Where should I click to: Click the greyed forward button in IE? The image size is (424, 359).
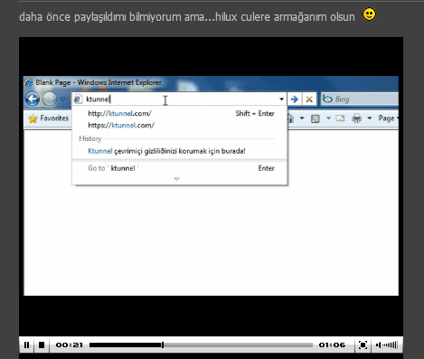50,99
